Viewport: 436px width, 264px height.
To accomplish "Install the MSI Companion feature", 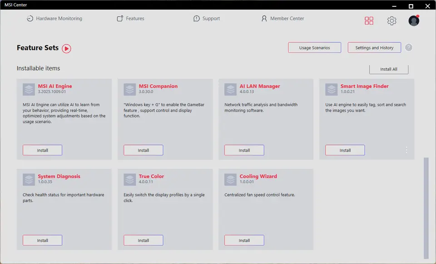I will tap(143, 150).
